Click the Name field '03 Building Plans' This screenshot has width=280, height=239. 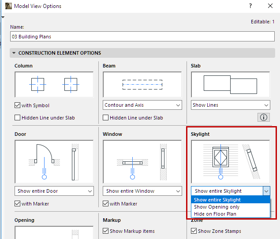pos(142,37)
